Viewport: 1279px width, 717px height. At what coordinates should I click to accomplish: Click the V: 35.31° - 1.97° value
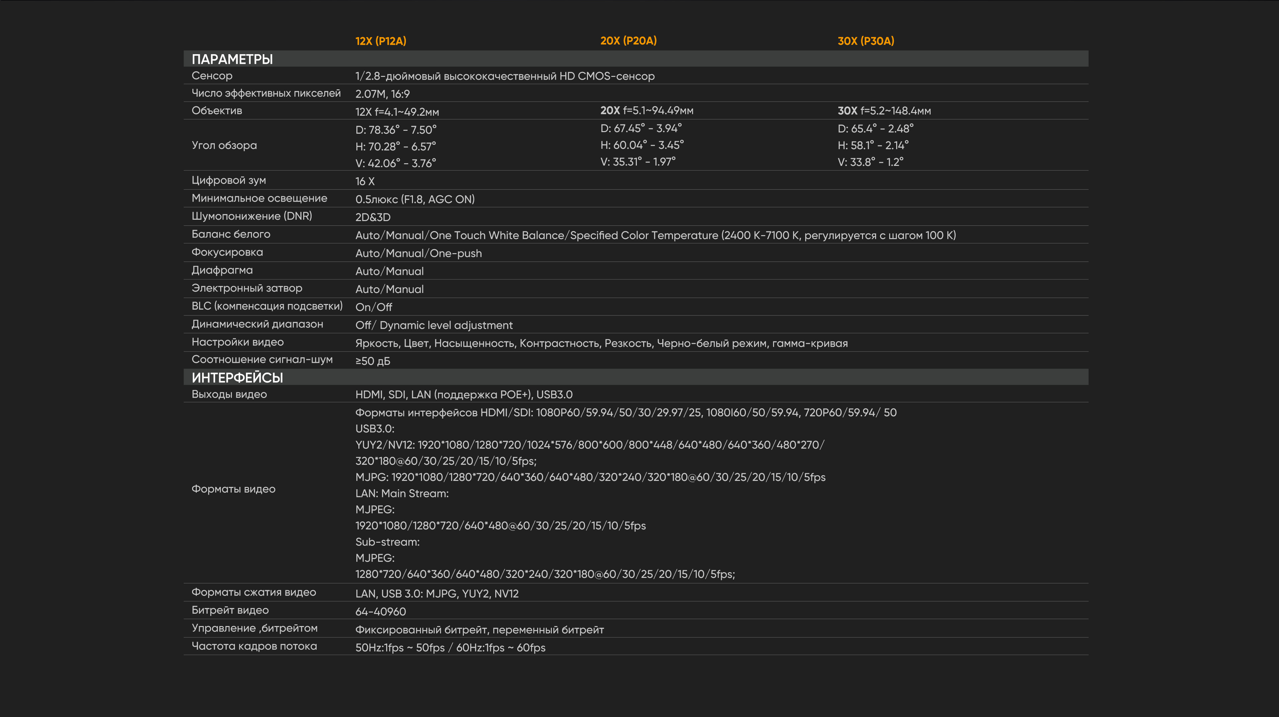tap(638, 162)
